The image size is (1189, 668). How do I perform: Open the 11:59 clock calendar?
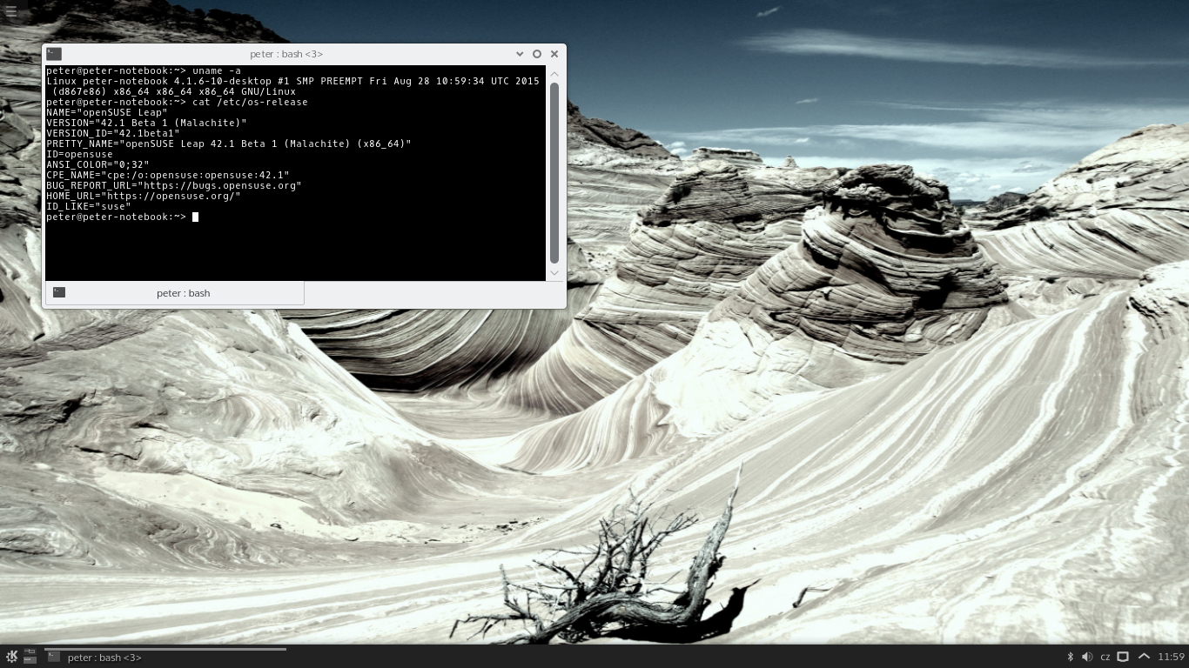(1172, 657)
